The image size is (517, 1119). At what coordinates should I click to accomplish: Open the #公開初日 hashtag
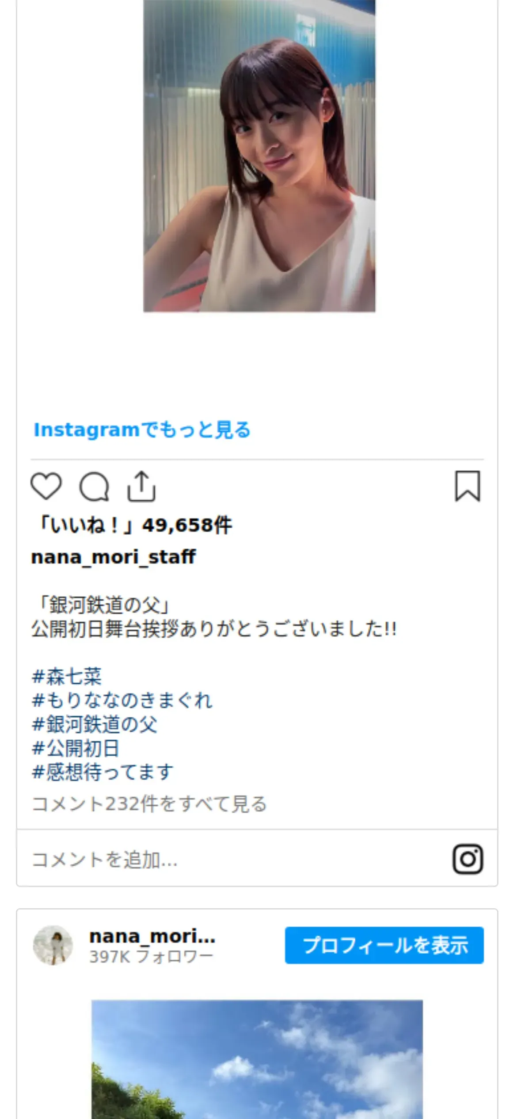click(76, 748)
